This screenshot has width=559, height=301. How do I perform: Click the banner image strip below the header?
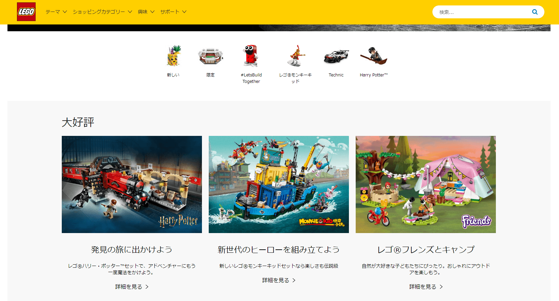coord(279,28)
